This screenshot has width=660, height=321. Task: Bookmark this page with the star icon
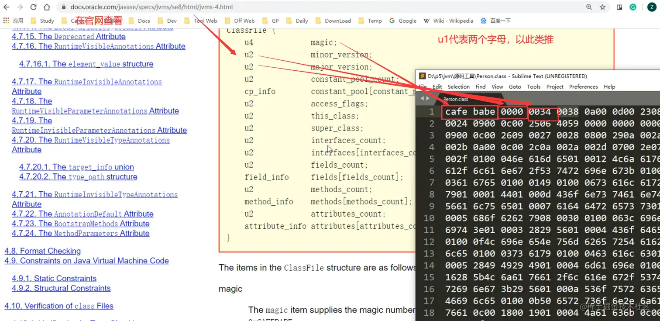pos(602,7)
